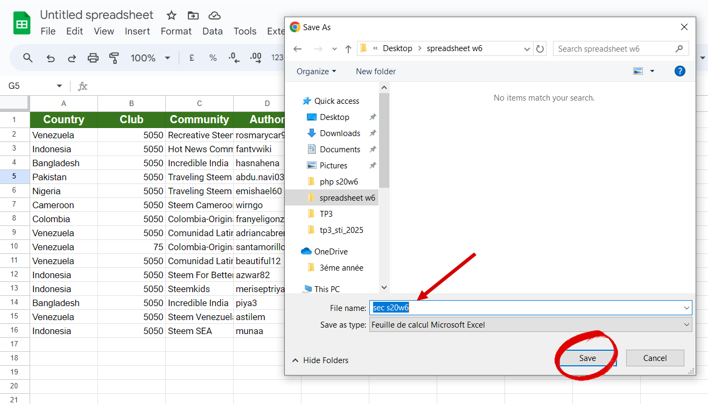
Task: Increase decimal places in the toolbar
Action: tap(255, 58)
